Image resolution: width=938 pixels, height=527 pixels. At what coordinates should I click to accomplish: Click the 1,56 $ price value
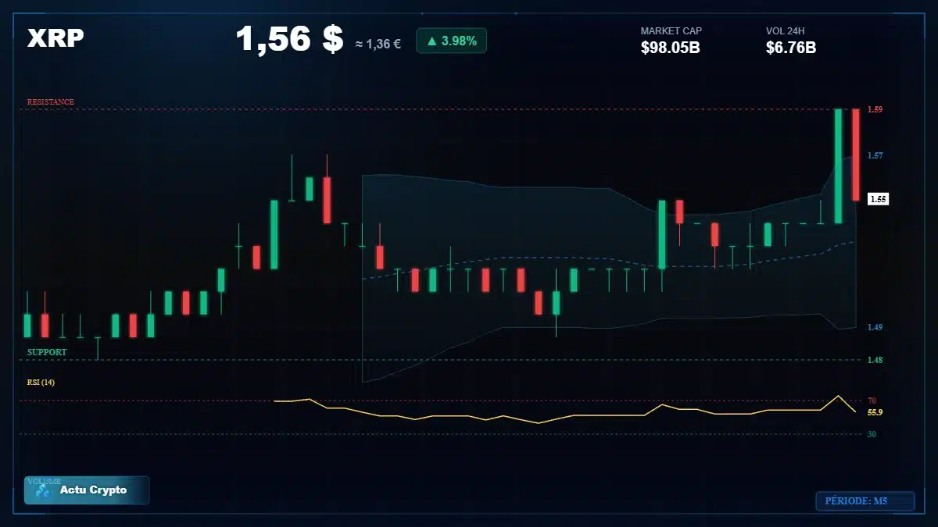(x=289, y=39)
